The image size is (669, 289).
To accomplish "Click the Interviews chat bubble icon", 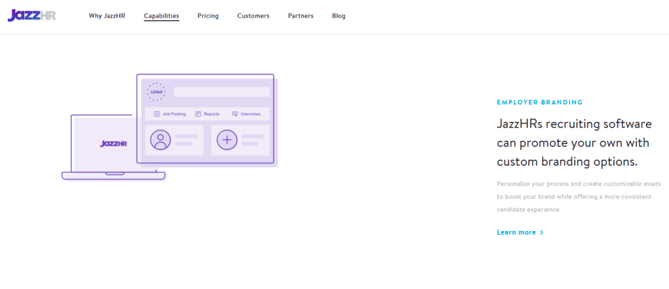I will [x=235, y=114].
